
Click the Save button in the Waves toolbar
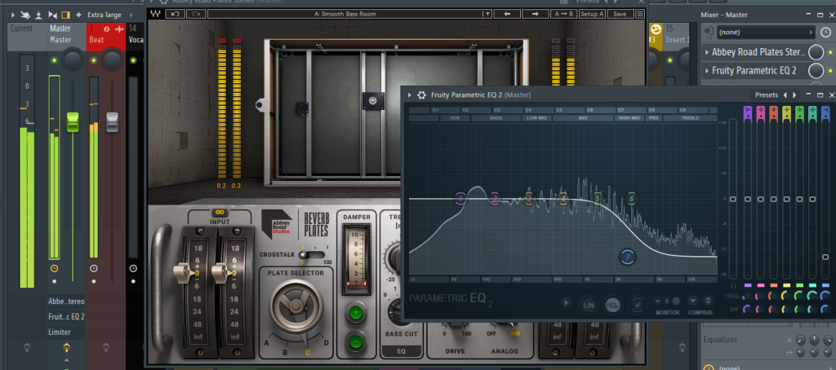coord(620,14)
